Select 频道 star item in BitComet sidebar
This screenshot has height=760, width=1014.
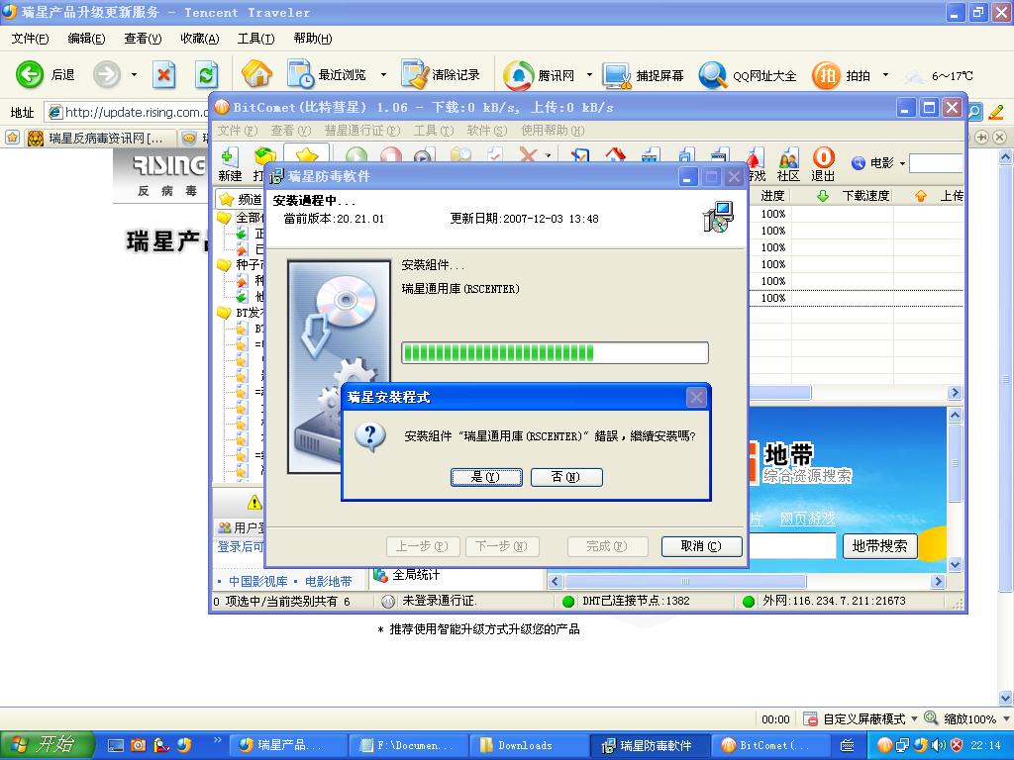click(x=241, y=199)
